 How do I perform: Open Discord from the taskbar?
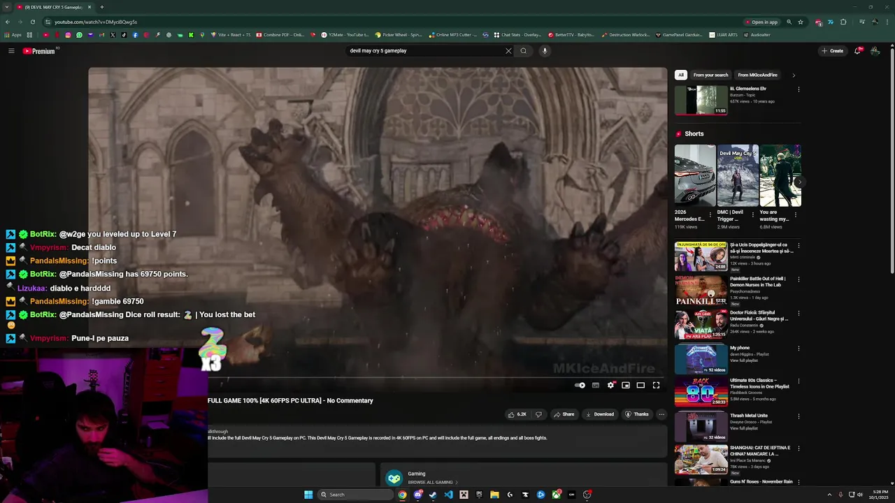coord(417,495)
